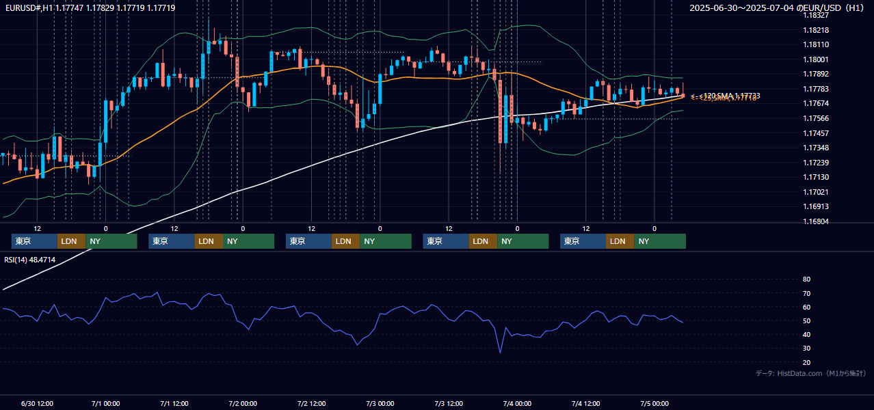Click RSI scale level 70
The height and width of the screenshot is (410, 874).
pos(807,293)
